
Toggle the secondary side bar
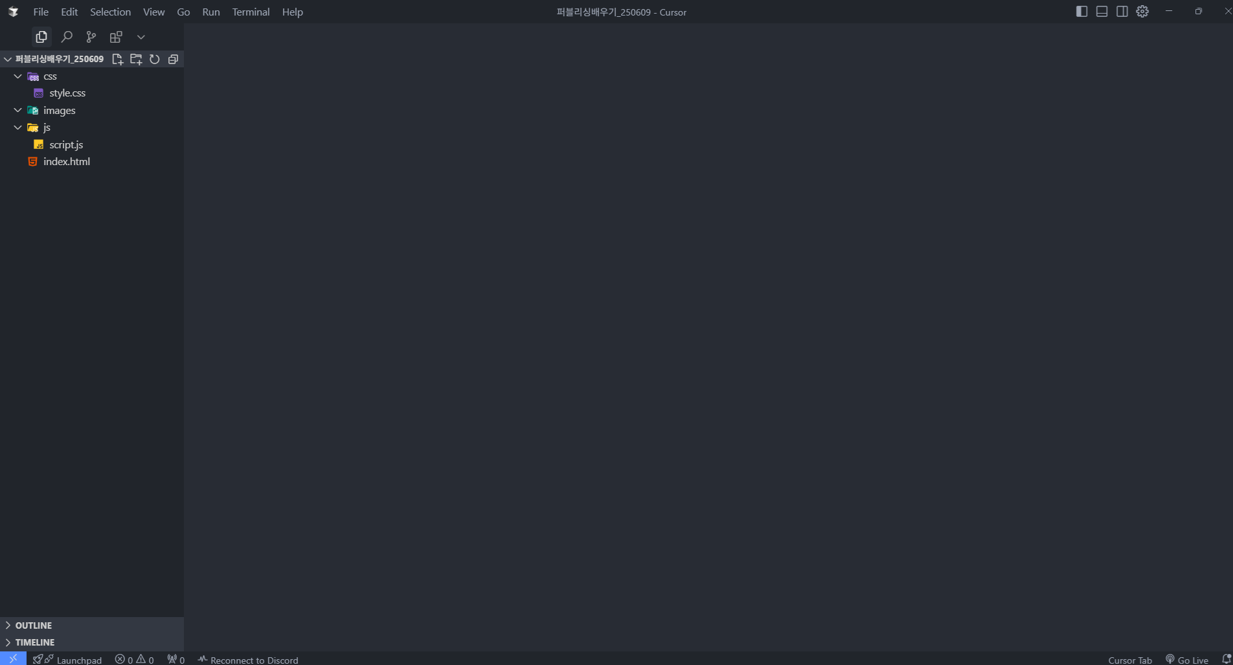(1122, 12)
